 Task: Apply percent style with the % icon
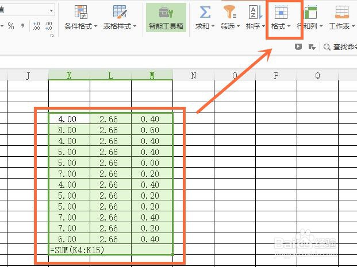coord(11,26)
